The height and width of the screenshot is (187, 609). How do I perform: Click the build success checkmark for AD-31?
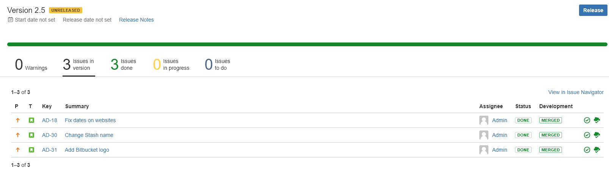587,150
